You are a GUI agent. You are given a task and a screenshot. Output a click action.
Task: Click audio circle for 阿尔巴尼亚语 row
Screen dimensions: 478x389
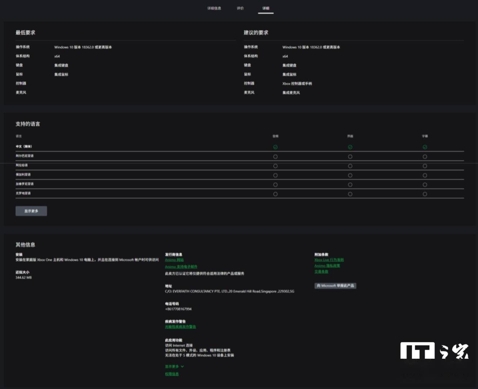pyautogui.click(x=275, y=157)
